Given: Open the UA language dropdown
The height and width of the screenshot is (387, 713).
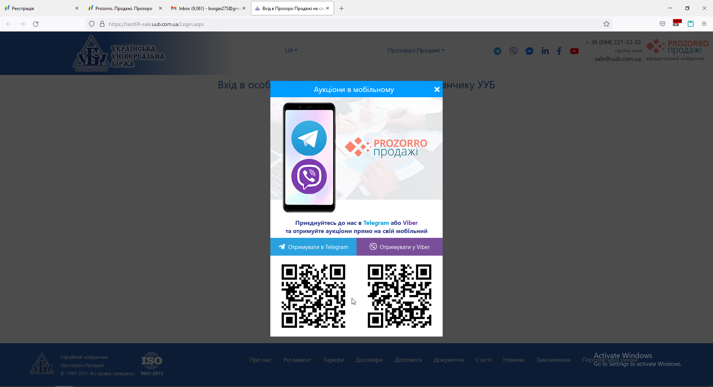Looking at the screenshot, I should tap(291, 50).
